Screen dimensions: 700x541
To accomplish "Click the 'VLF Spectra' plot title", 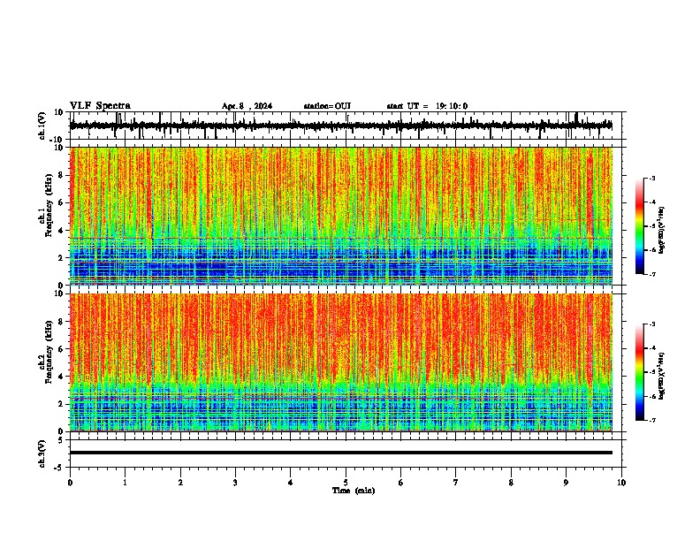I will (x=100, y=106).
